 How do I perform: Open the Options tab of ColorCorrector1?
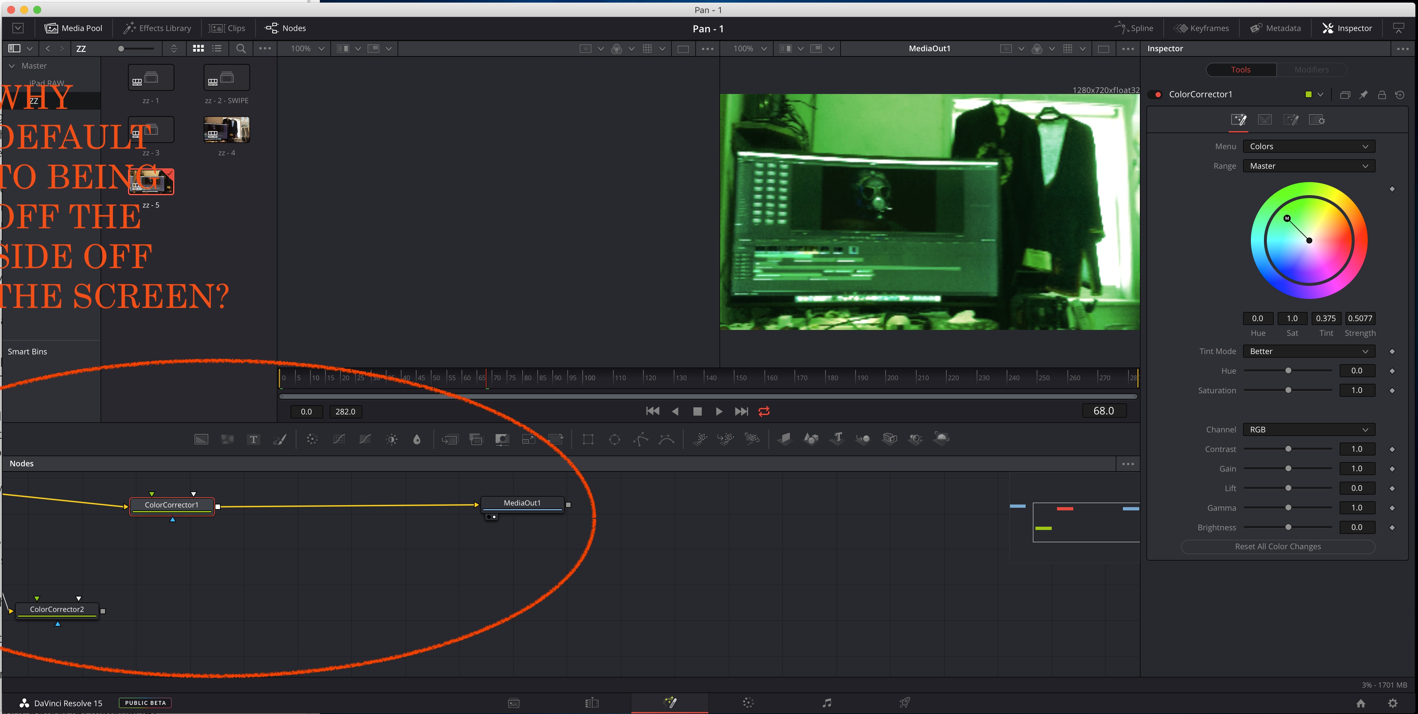click(1291, 120)
